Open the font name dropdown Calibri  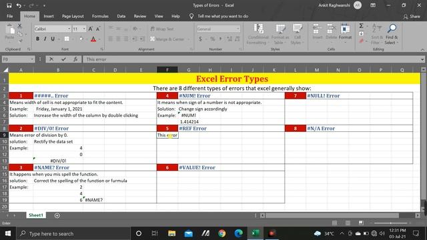(69, 29)
